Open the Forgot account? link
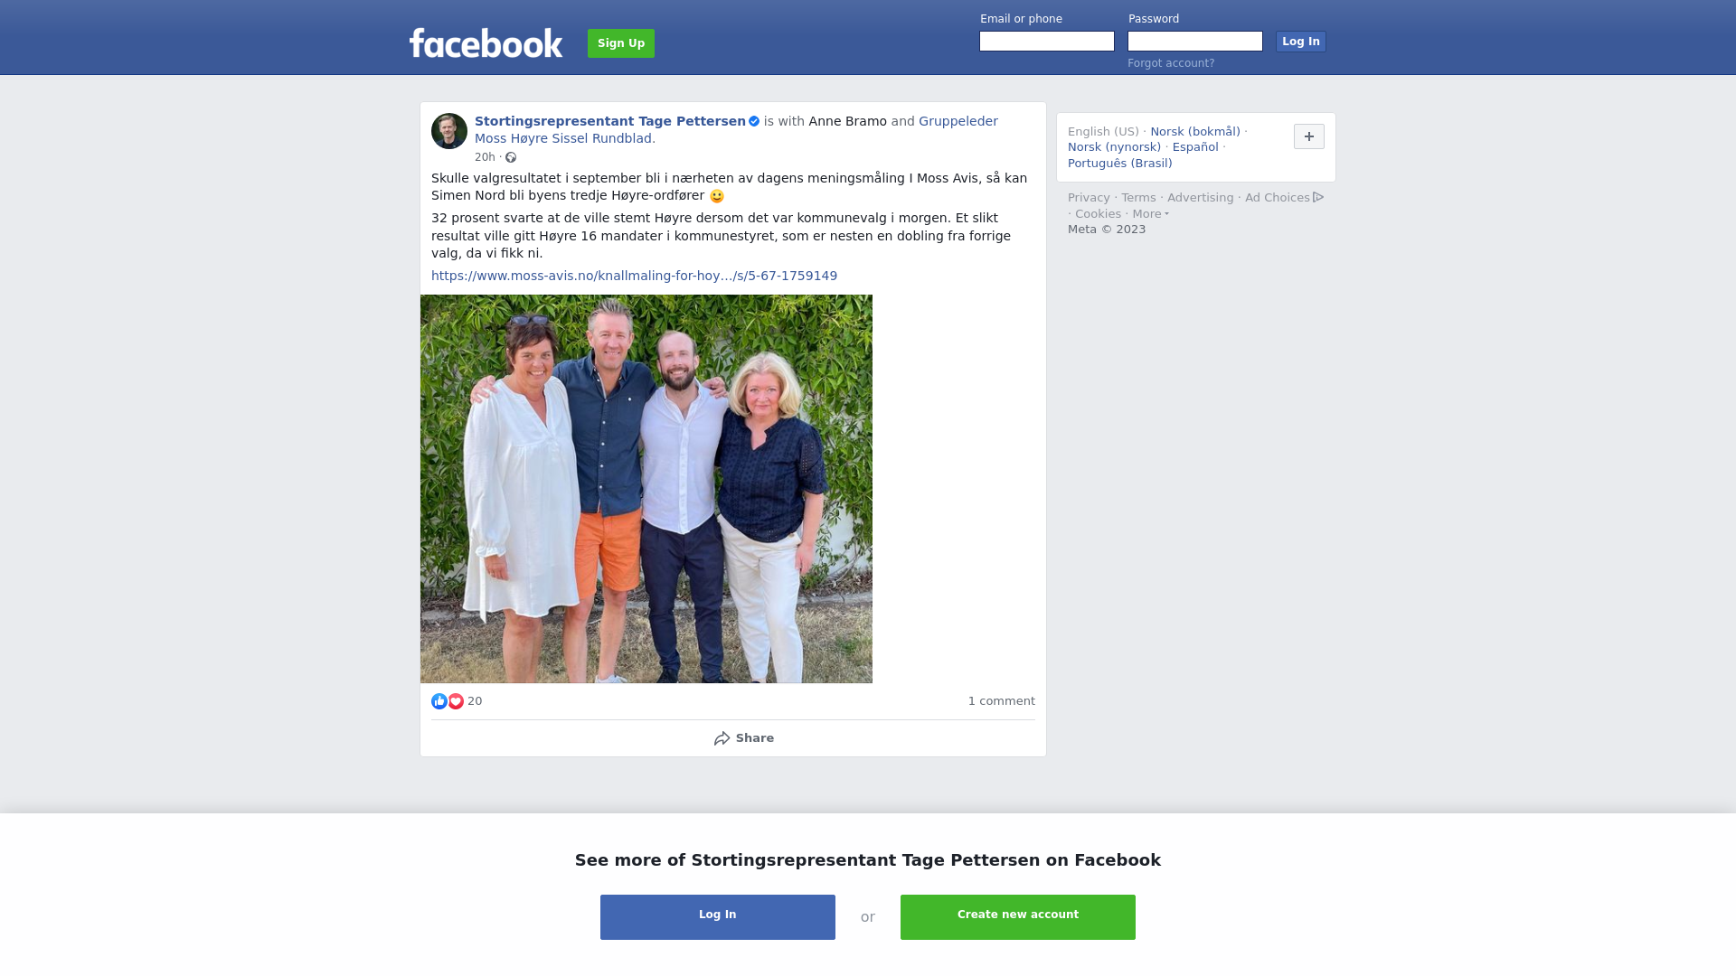The width and height of the screenshot is (1736, 976). [1171, 63]
